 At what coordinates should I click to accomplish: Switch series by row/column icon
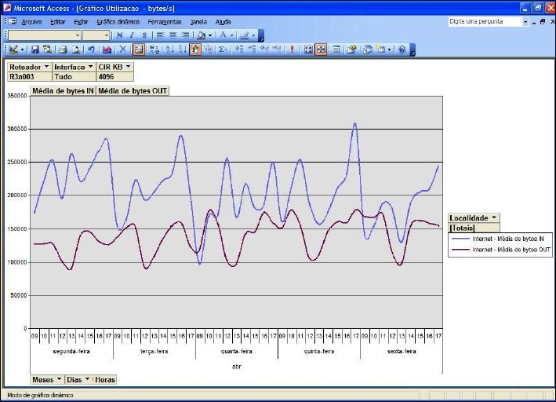(x=154, y=49)
